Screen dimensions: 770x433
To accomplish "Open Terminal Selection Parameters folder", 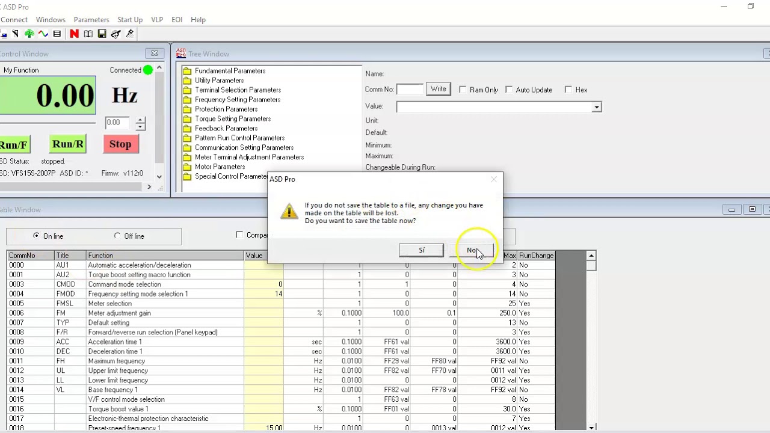I will point(238,90).
